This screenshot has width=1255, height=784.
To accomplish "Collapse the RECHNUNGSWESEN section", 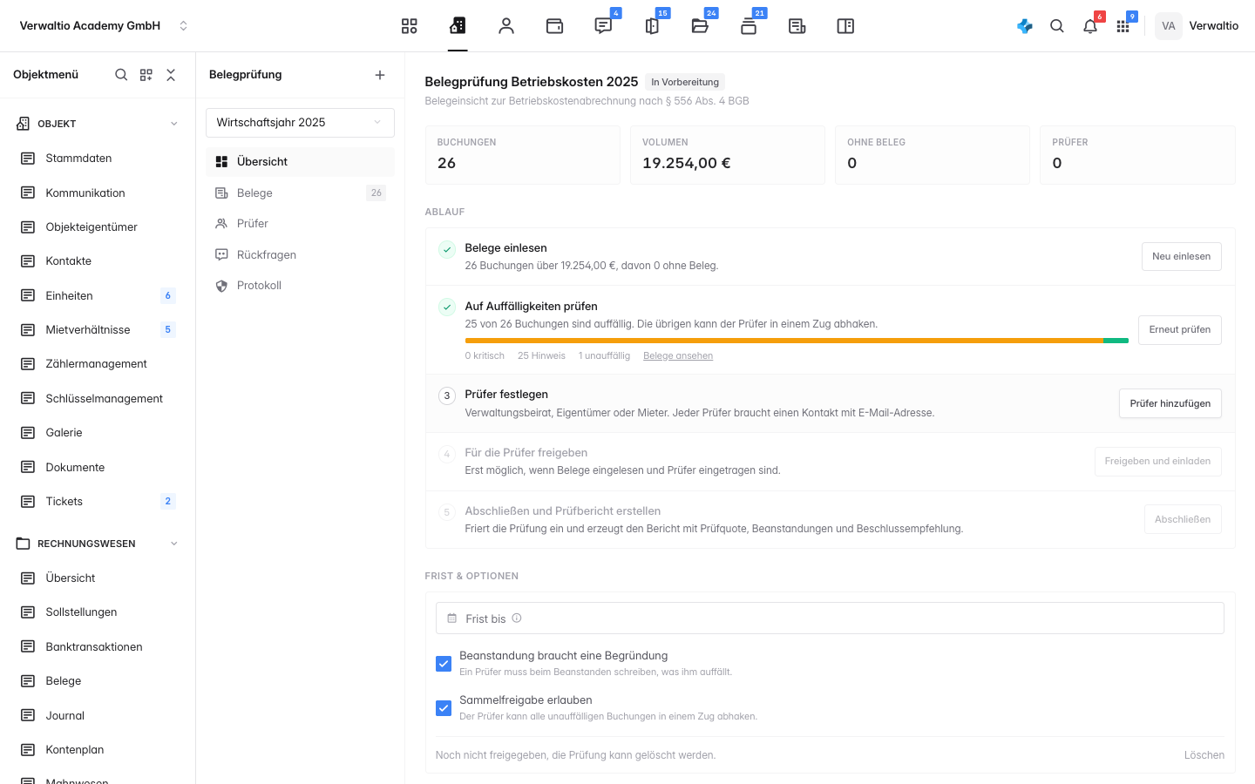I will (x=173, y=544).
